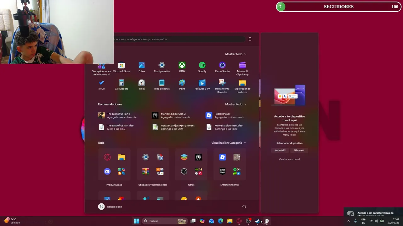This screenshot has height=226, width=403.
Task: Toggle the phone panel icon beside search
Action: click(250, 39)
